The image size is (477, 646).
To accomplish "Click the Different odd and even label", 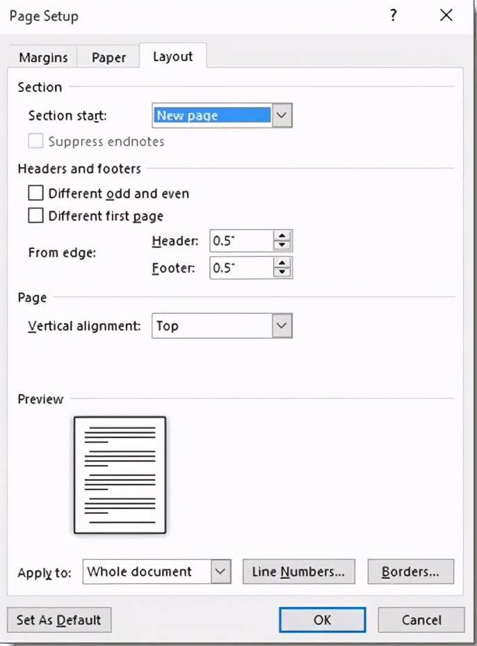I will pos(118,194).
